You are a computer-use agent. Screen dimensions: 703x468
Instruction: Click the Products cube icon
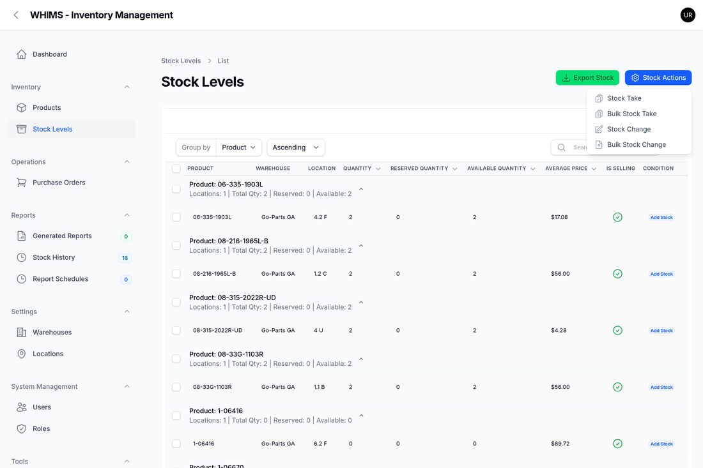pos(22,107)
